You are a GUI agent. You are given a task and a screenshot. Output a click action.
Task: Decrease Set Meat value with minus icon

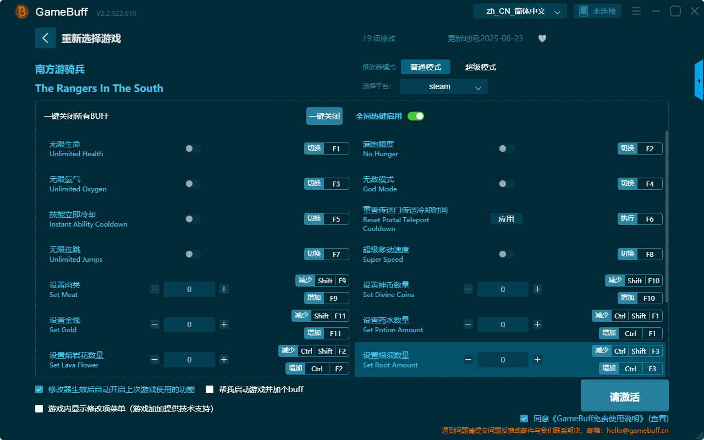[x=155, y=289]
